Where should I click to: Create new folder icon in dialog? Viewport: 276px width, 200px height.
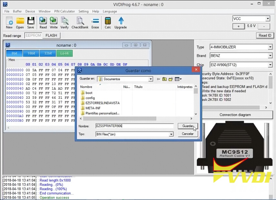(170, 79)
